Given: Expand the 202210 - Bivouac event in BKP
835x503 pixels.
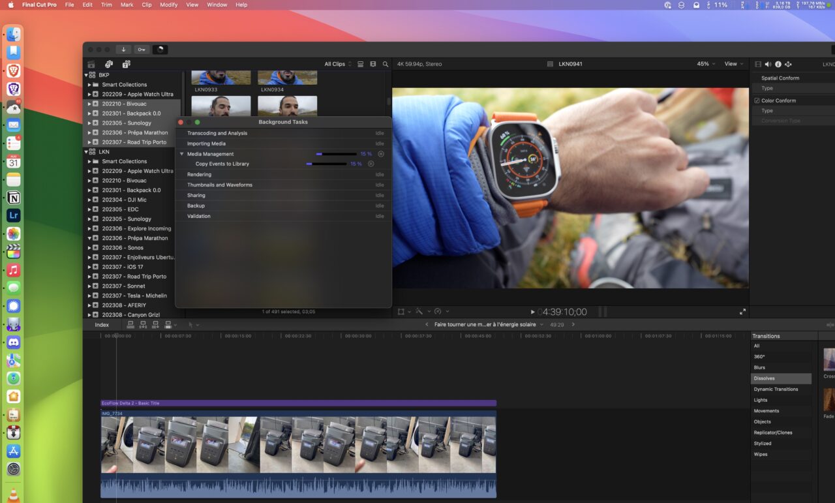Looking at the screenshot, I should pyautogui.click(x=89, y=104).
